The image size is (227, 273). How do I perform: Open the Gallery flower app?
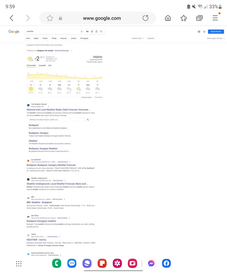pos(117,263)
